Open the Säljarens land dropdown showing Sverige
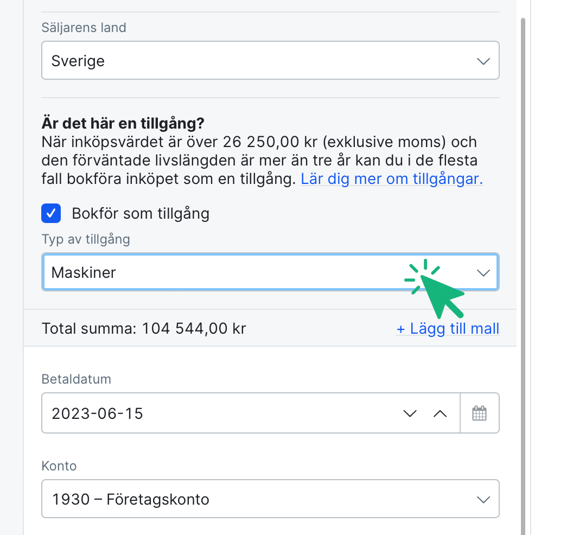 270,60
